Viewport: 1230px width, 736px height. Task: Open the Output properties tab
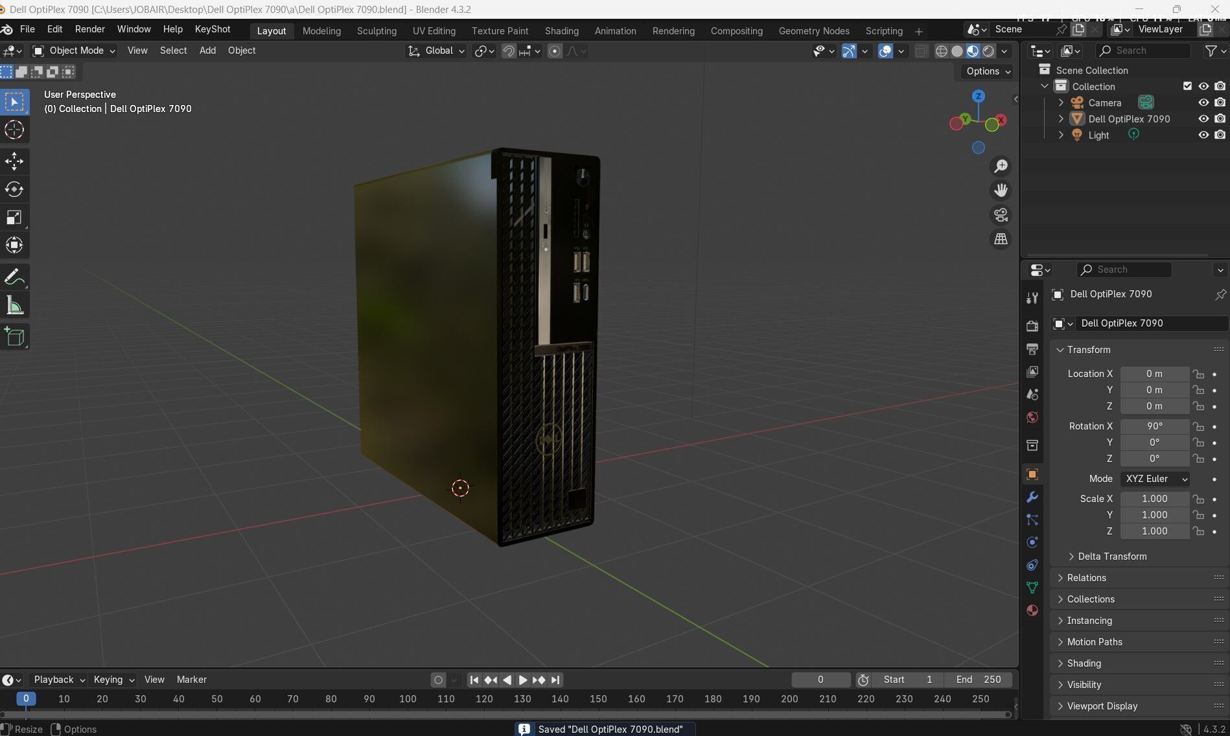coord(1032,349)
